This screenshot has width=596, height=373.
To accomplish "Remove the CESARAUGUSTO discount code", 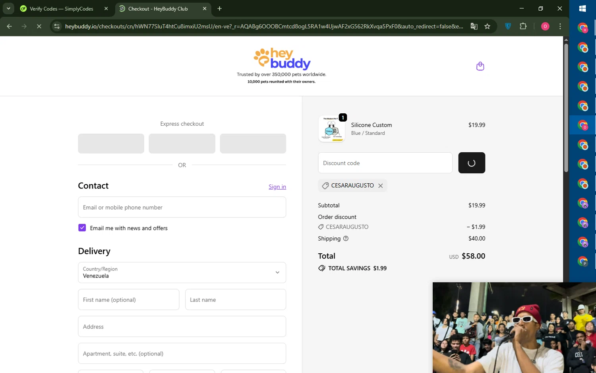I will point(381,186).
